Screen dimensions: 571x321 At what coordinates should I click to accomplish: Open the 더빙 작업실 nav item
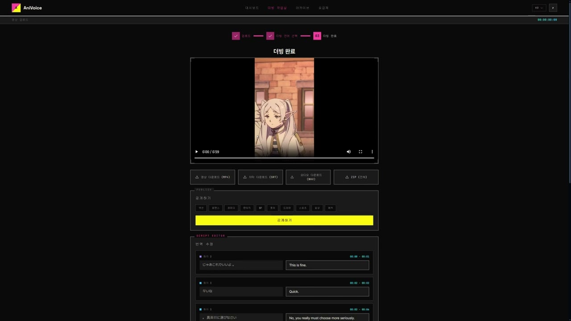[x=277, y=8]
